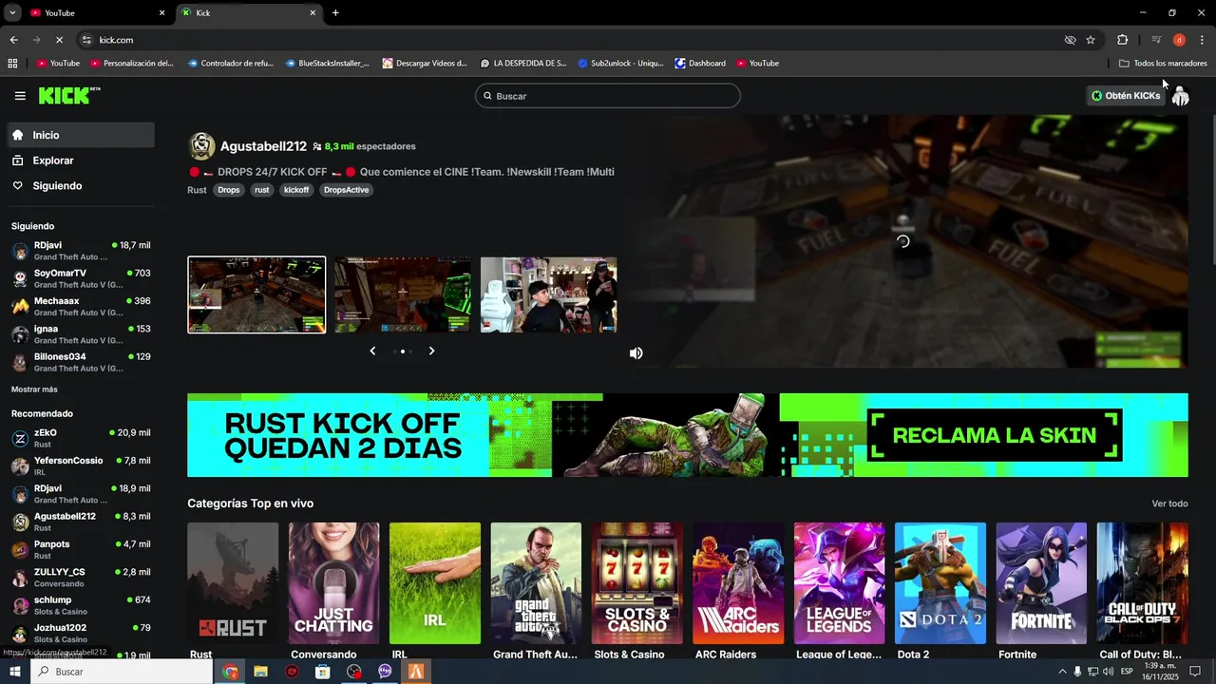Click the third-party cookies blocked eye icon
The height and width of the screenshot is (684, 1216).
1070,40
